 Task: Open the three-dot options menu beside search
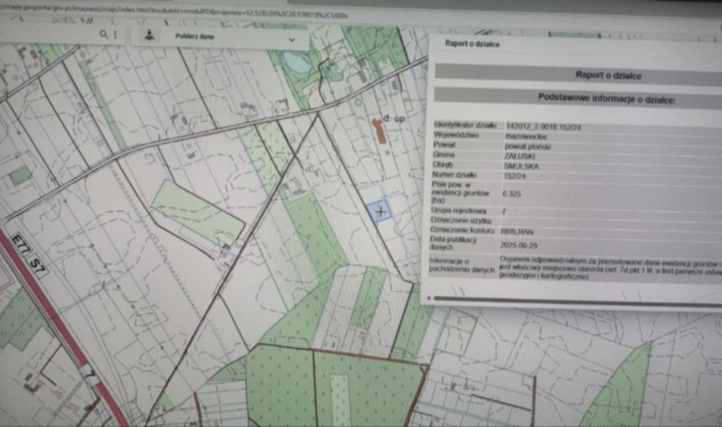(116, 35)
